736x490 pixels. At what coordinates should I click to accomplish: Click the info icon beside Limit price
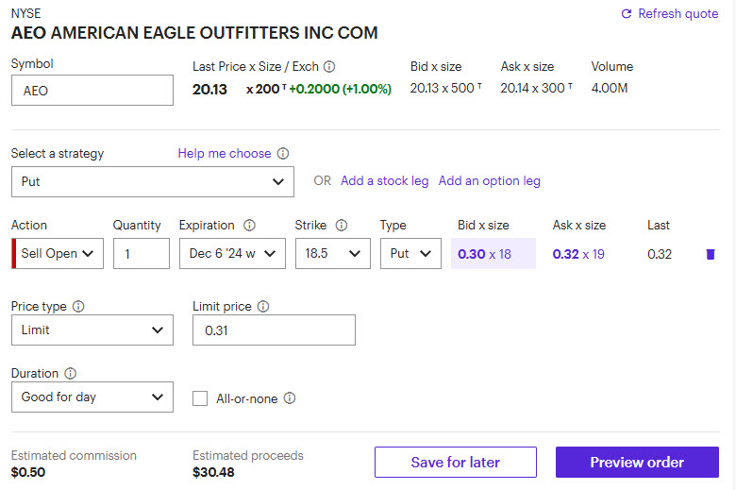point(263,307)
